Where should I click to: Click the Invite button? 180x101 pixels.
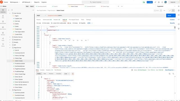pos(150,2)
